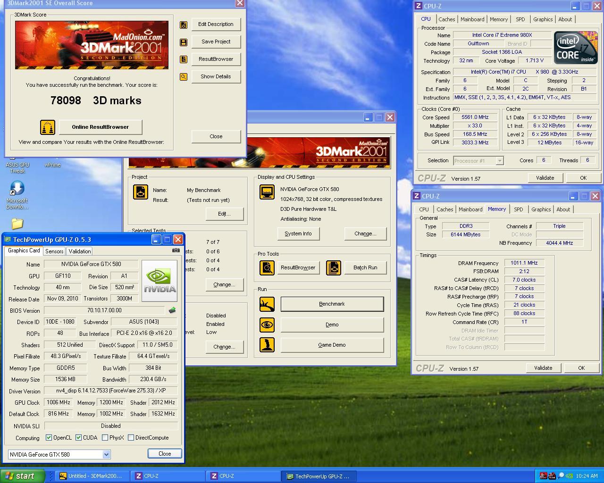Image resolution: width=604 pixels, height=483 pixels.
Task: Open the About tab in the top CPU-Z window
Action: point(565,19)
